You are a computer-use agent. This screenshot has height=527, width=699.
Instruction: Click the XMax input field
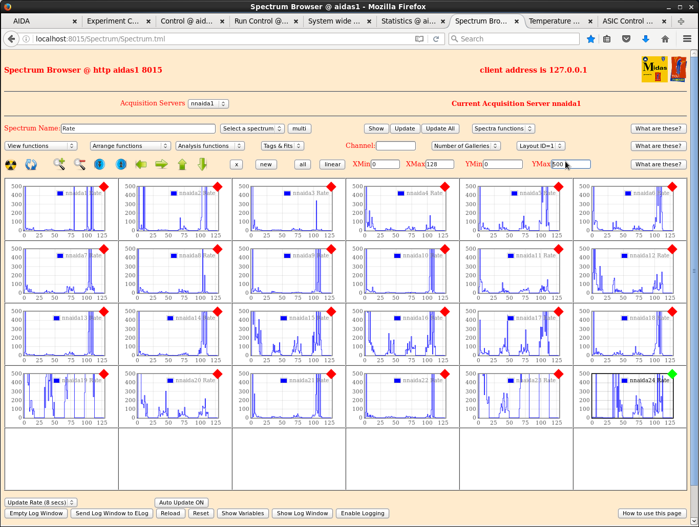coord(440,164)
